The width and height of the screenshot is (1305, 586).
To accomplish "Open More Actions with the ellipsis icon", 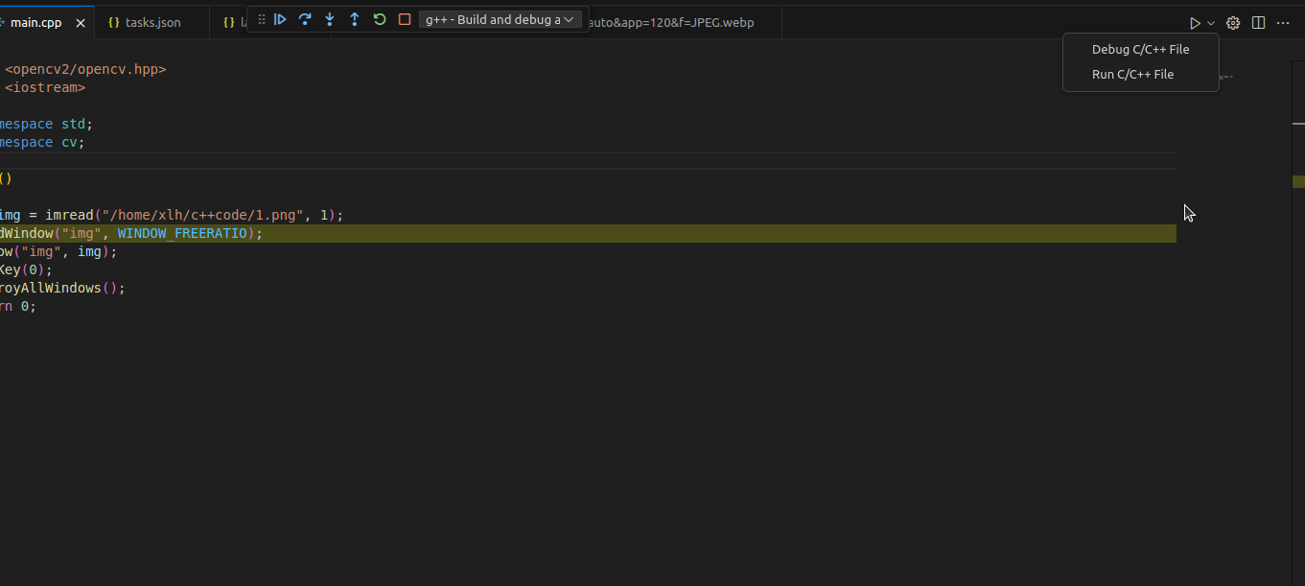I will coord(1283,22).
